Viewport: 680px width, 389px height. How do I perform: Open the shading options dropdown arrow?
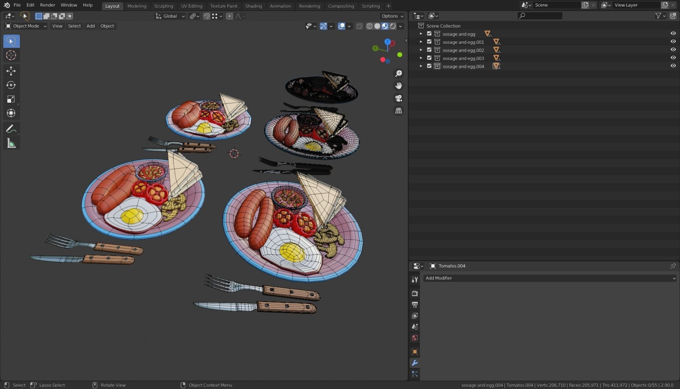pyautogui.click(x=400, y=26)
